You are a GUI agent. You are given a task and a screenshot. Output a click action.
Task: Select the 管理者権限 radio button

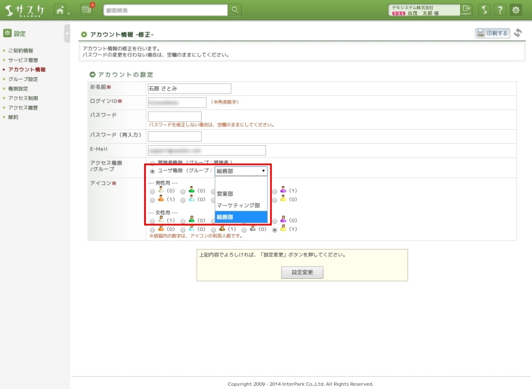point(153,163)
